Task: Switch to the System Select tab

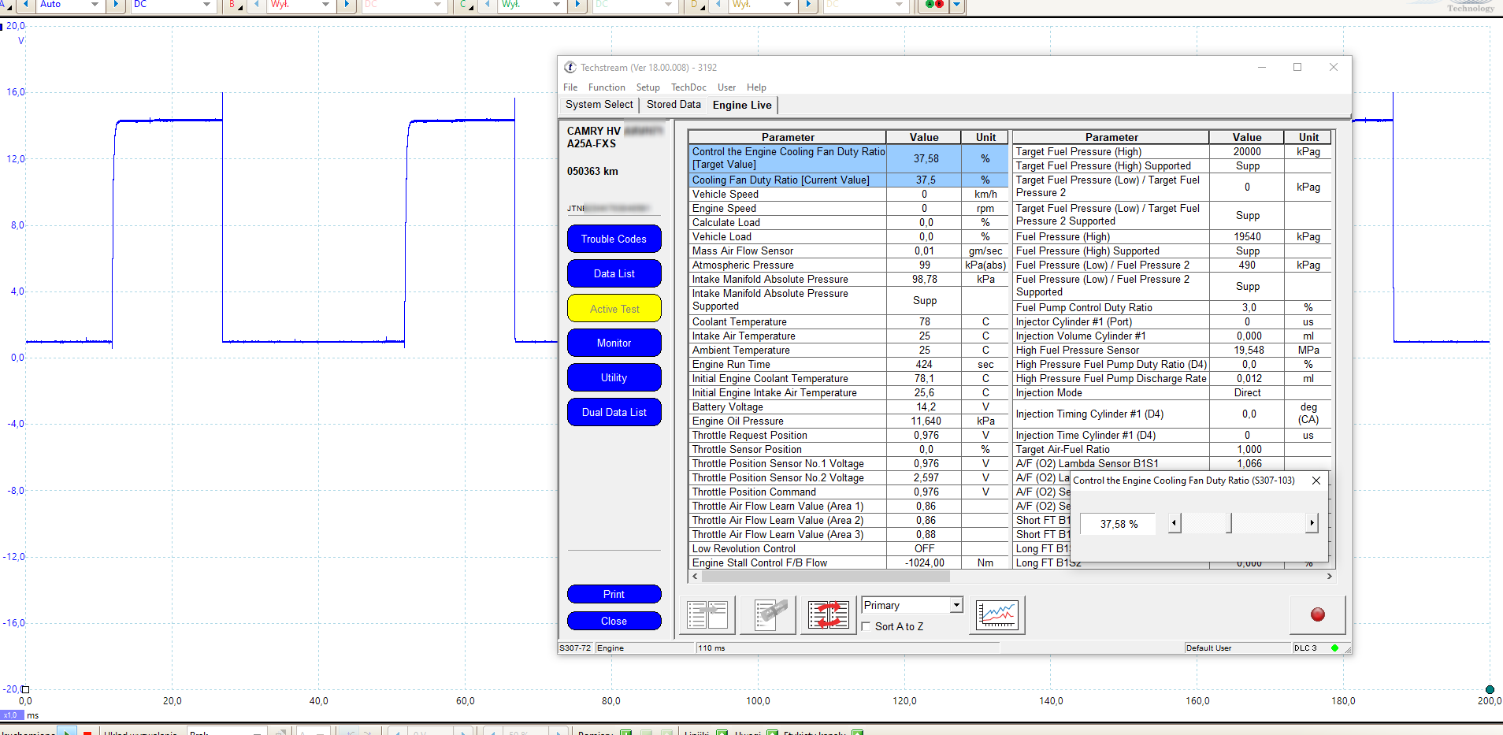Action: tap(599, 105)
